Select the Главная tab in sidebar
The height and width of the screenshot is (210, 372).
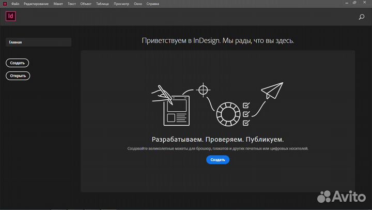tap(38, 42)
